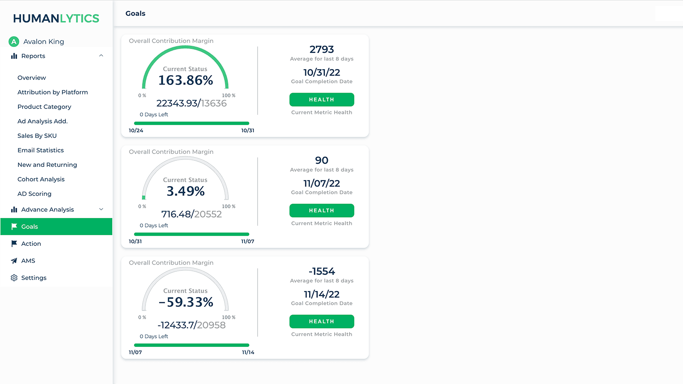
Task: Expand the Advance Analysis section
Action: [x=101, y=209]
